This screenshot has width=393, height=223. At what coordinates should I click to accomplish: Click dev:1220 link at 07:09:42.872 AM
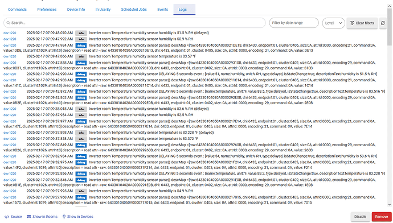[10, 92]
